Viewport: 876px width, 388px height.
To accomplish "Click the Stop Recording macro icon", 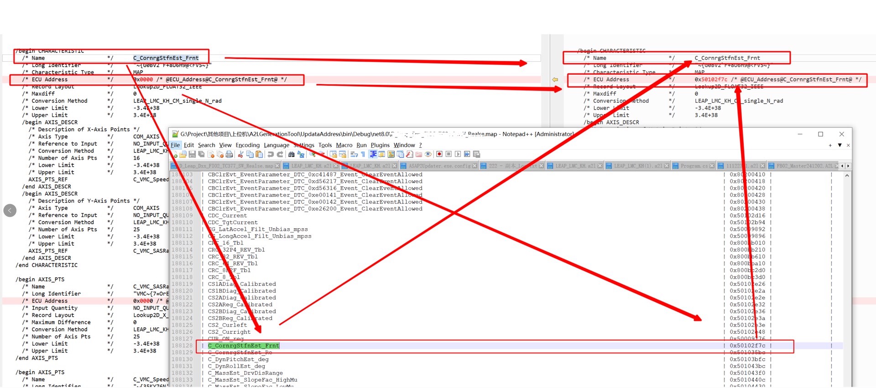I will click(448, 154).
